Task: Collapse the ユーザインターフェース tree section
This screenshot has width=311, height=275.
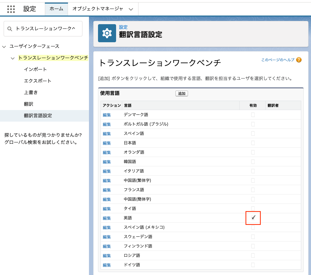Action: (x=4, y=47)
